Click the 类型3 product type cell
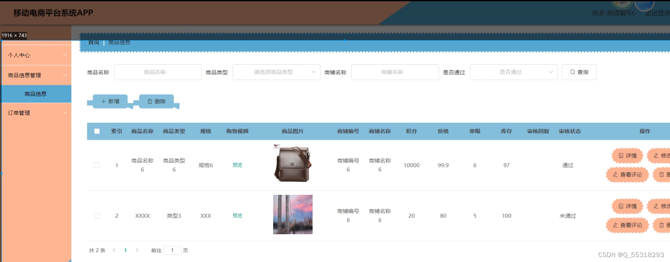 pos(174,216)
